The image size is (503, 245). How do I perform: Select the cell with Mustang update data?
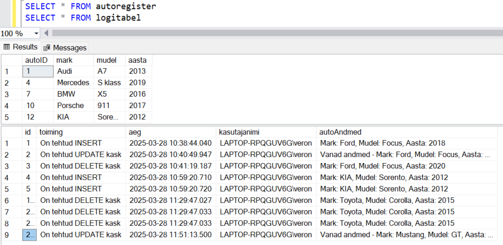point(407,235)
